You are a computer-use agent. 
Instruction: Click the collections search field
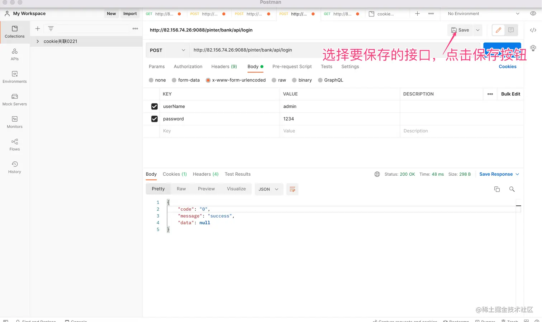[92, 29]
